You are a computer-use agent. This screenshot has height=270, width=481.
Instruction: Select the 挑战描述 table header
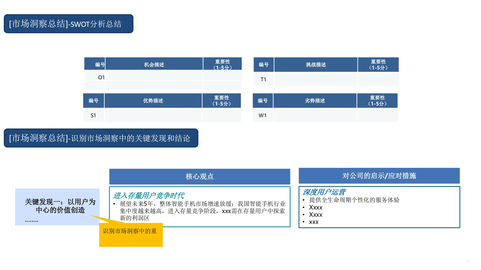[x=316, y=64]
